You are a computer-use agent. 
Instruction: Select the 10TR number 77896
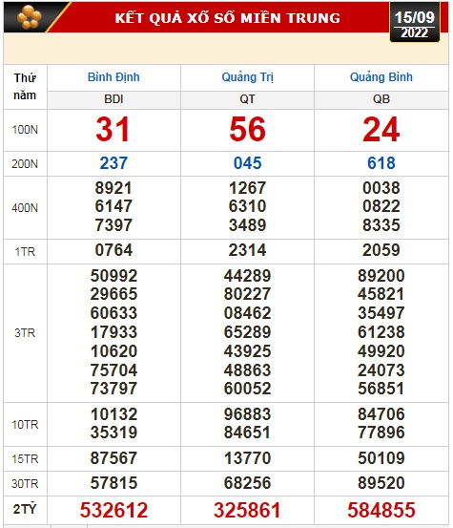[x=381, y=433]
